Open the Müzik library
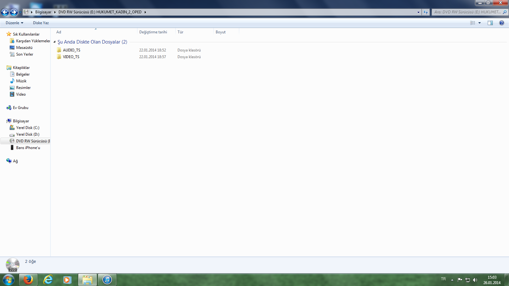 click(21, 81)
